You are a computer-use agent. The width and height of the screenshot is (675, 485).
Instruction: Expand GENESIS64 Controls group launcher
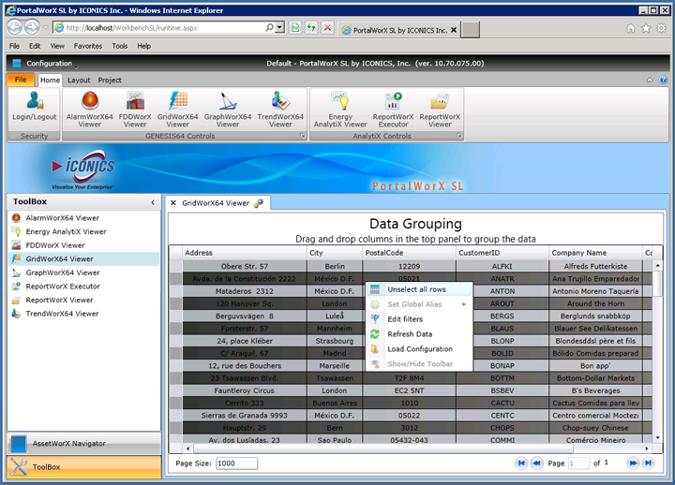(x=303, y=136)
